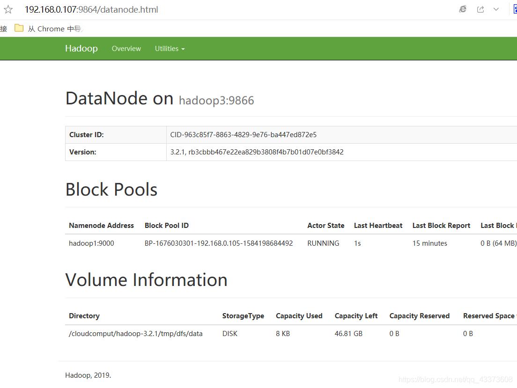
Task: Click the Volume Information heading
Action: click(147, 280)
